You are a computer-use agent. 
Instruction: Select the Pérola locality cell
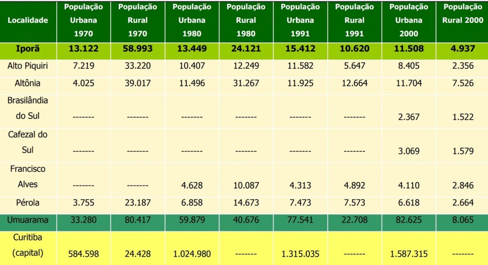pos(28,203)
